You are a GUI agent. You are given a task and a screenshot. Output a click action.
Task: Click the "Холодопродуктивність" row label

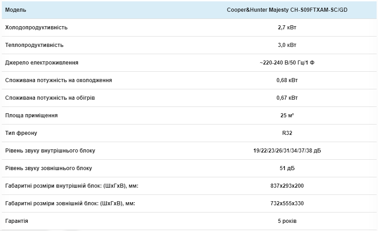pos(36,28)
